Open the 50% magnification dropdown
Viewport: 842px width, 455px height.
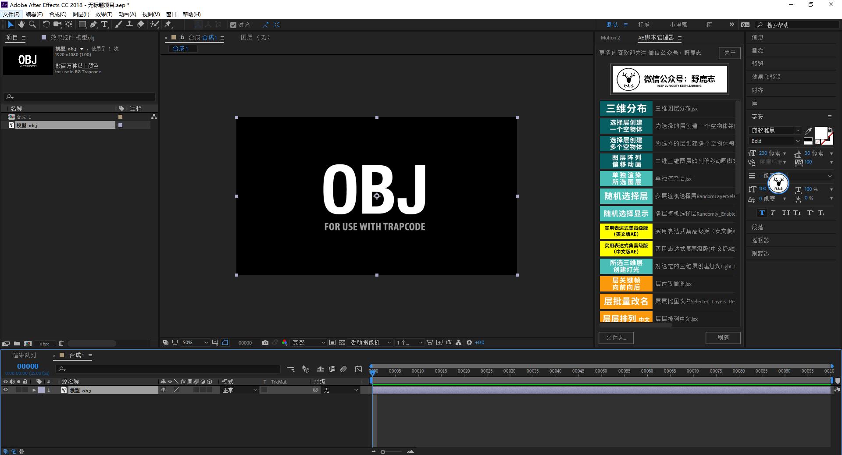click(195, 342)
